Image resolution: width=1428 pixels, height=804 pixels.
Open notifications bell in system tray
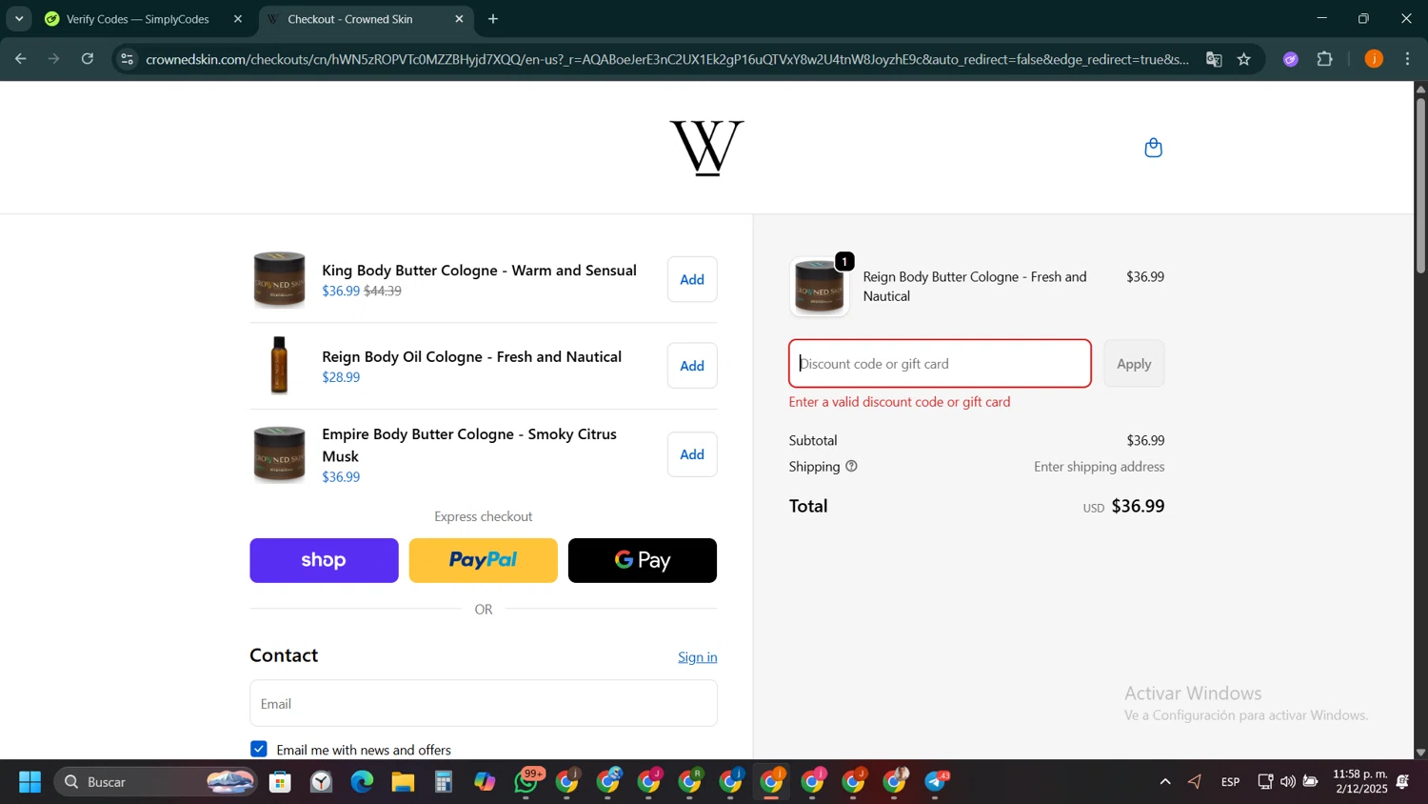coord(1403,782)
